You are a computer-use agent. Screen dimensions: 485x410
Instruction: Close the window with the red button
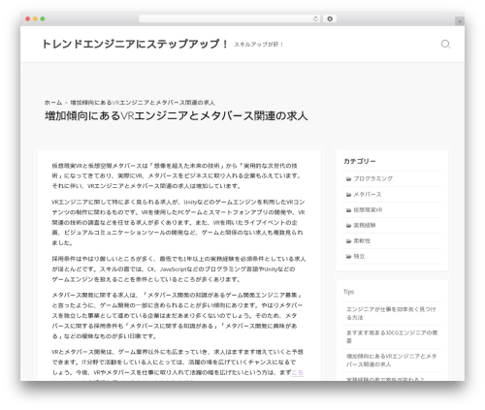point(28,18)
